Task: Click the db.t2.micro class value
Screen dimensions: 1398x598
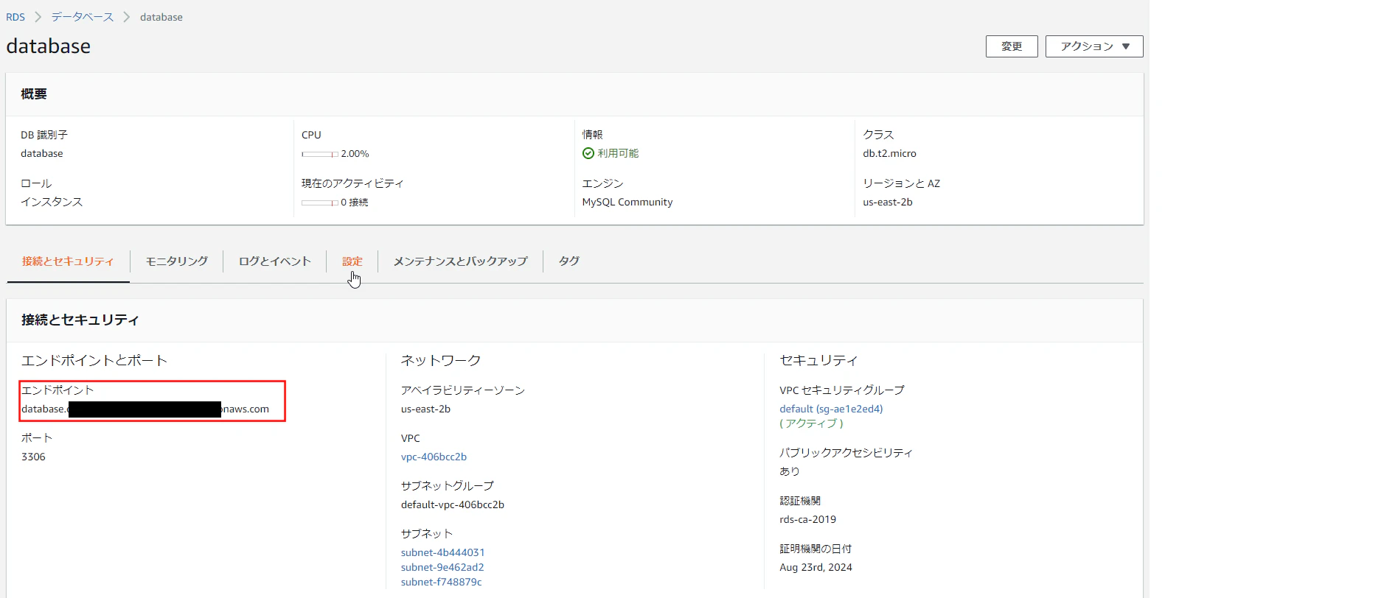Action: tap(889, 153)
